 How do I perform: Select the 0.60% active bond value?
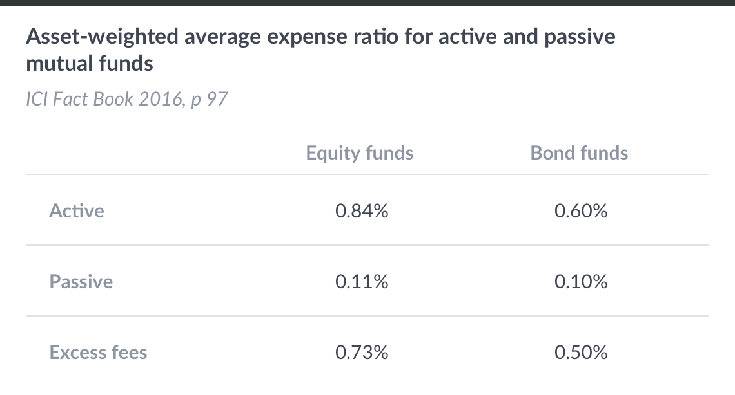[x=580, y=211]
